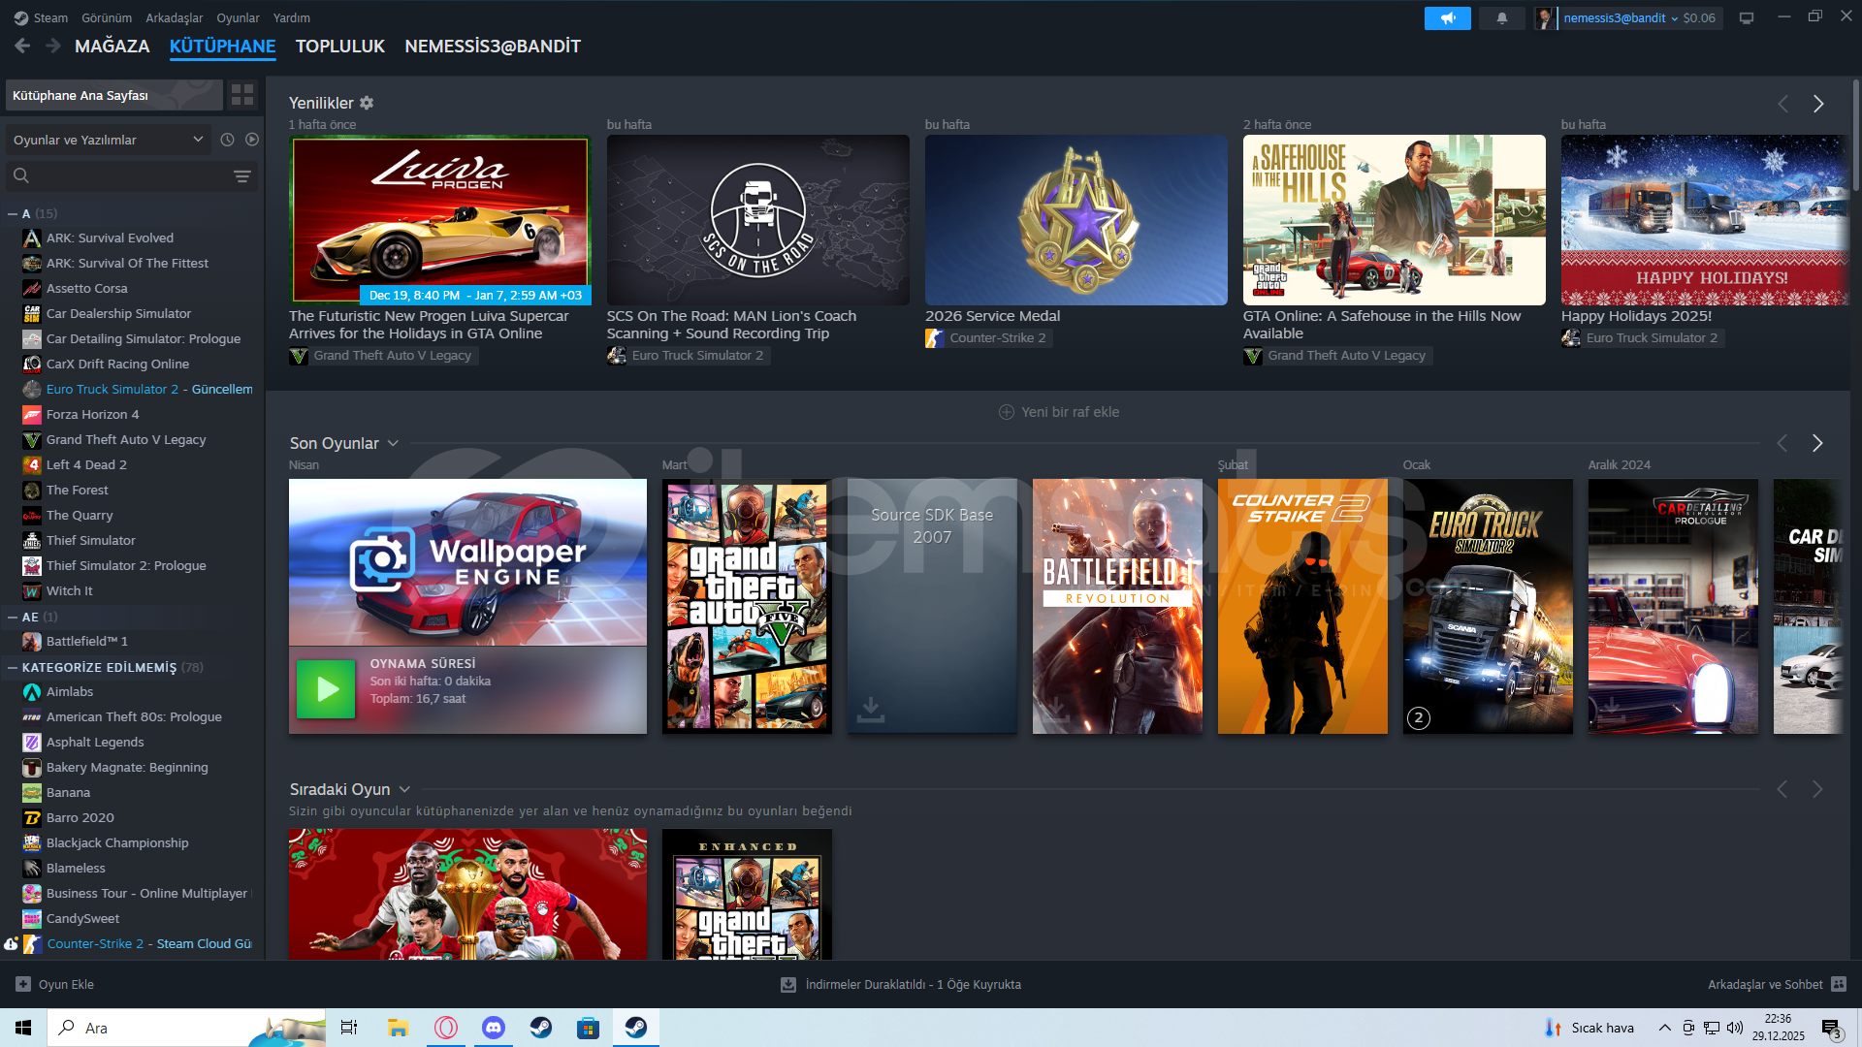
Task: Expand the Son Oyunlar shelf dropdown
Action: pyautogui.click(x=393, y=443)
